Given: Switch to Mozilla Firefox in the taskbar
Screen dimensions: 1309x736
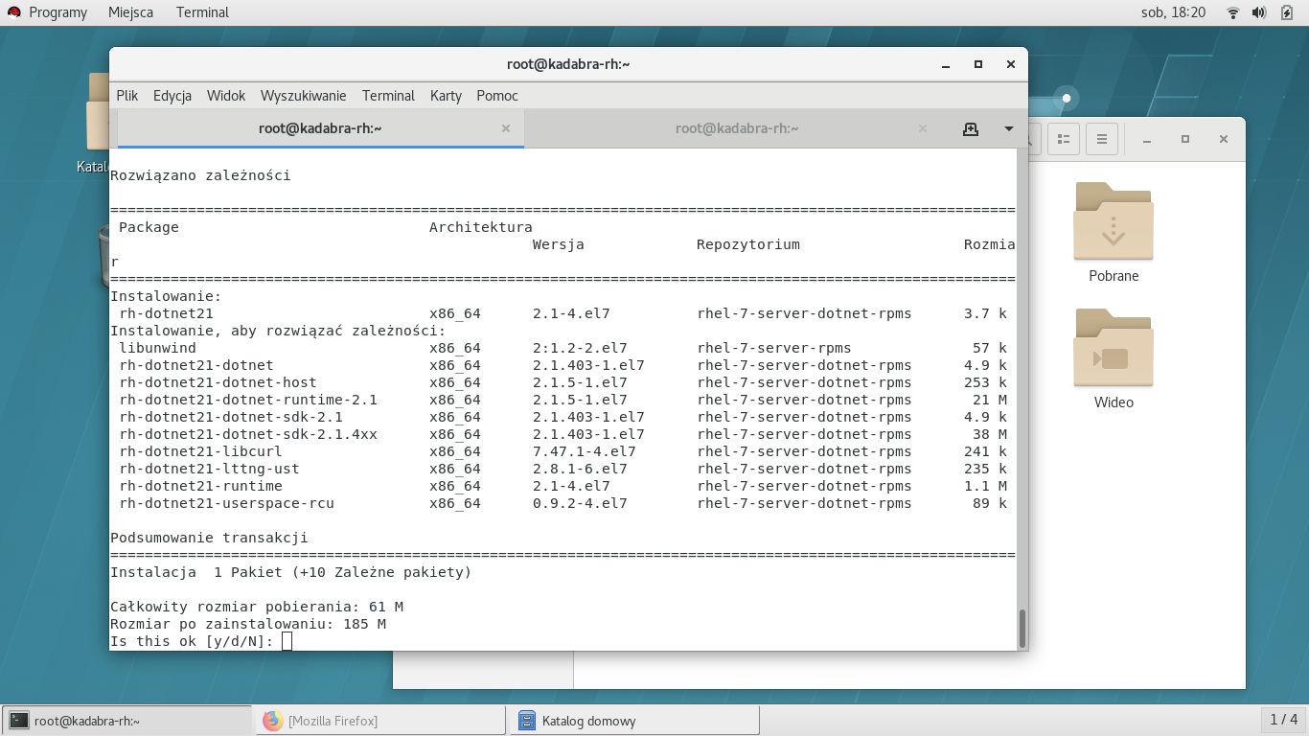Looking at the screenshot, I should (380, 721).
